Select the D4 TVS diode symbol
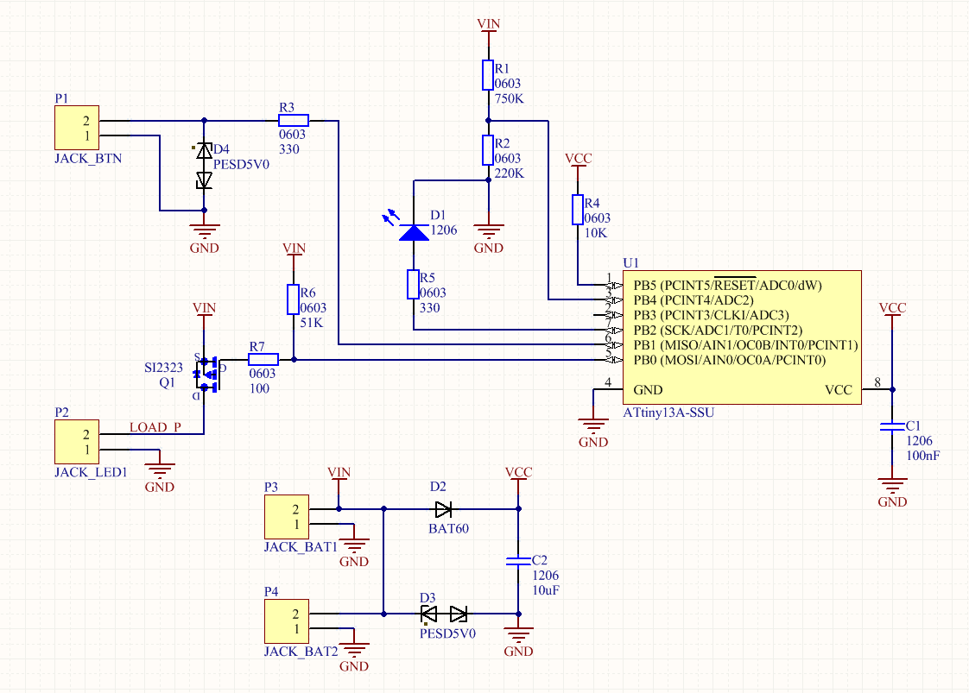 [x=204, y=166]
